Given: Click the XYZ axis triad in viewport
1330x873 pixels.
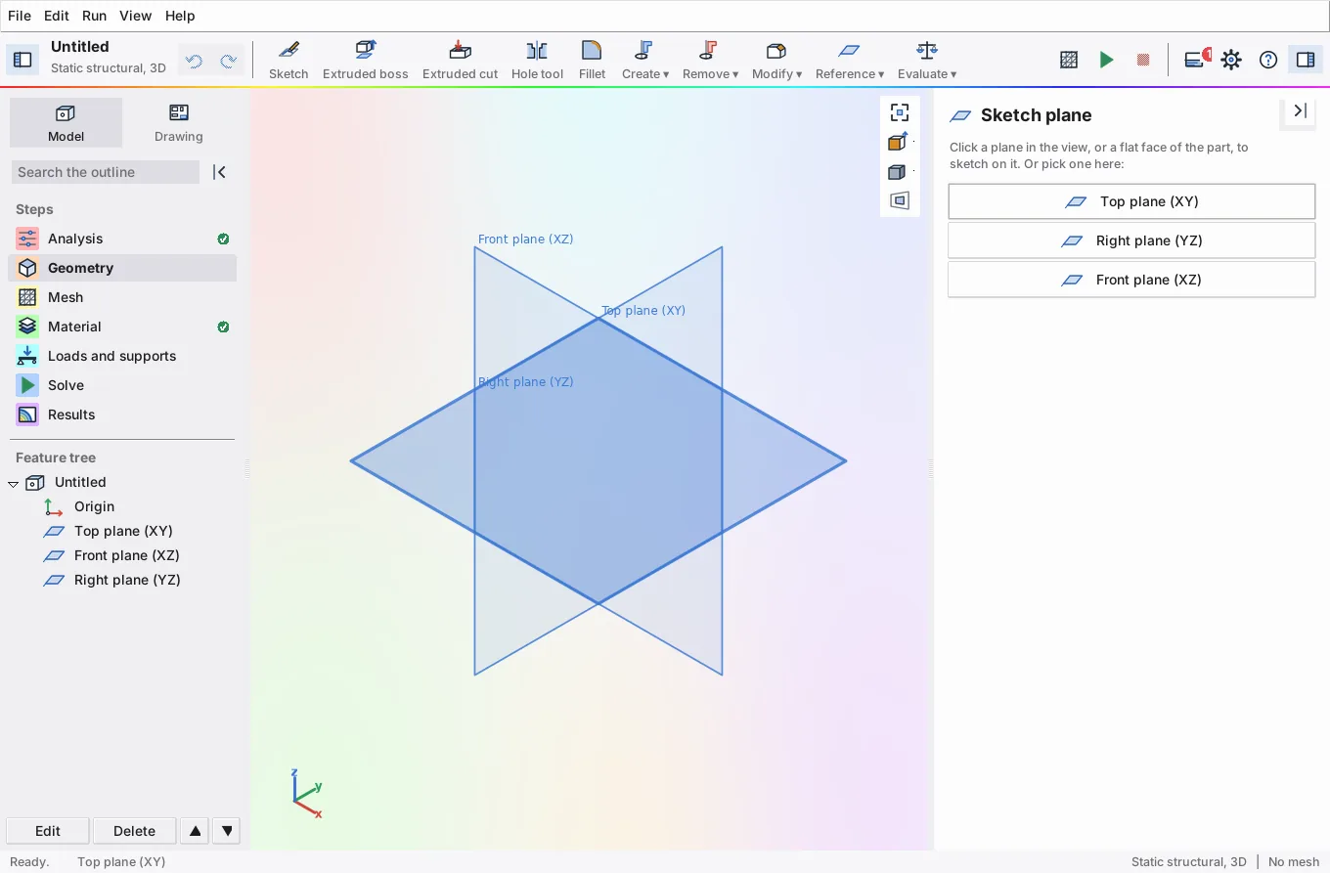Looking at the screenshot, I should pos(307,793).
